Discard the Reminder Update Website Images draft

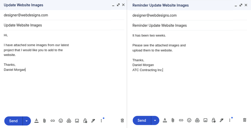coord(245,120)
